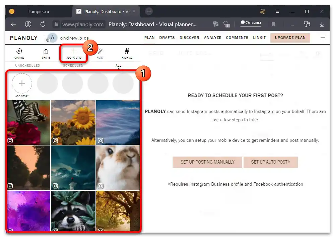Viewport: 335px width, 238px height.
Task: Select the butterfly photo thumbnail
Action: pyautogui.click(x=29, y=123)
